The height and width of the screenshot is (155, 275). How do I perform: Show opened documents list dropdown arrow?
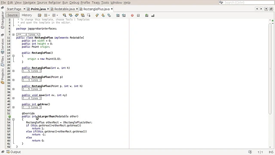point(266,9)
